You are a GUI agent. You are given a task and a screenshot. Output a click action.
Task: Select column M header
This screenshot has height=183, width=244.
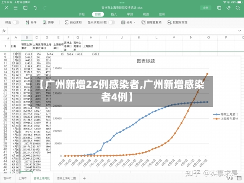click(x=174, y=38)
